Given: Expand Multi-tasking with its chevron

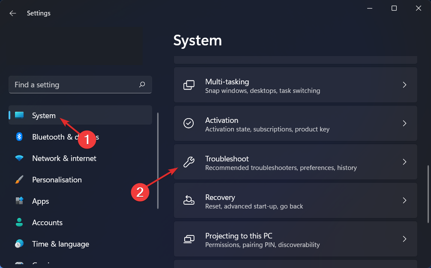Looking at the screenshot, I should [404, 85].
